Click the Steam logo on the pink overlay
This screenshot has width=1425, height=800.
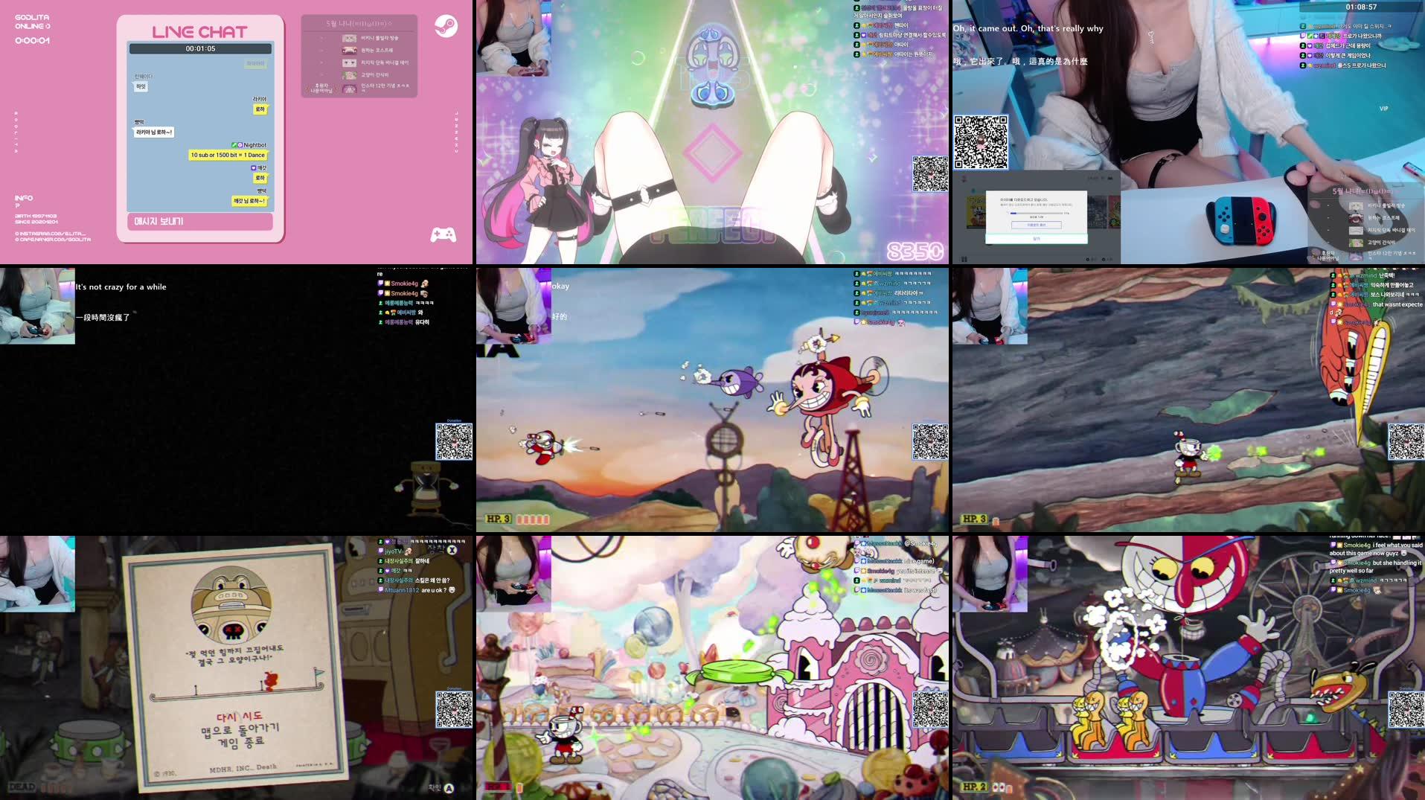click(446, 26)
